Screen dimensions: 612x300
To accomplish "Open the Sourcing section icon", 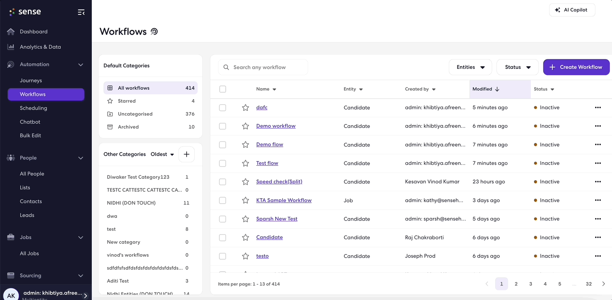I will (10, 275).
